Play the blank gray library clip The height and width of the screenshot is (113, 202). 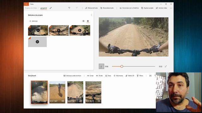[x=37, y=42]
